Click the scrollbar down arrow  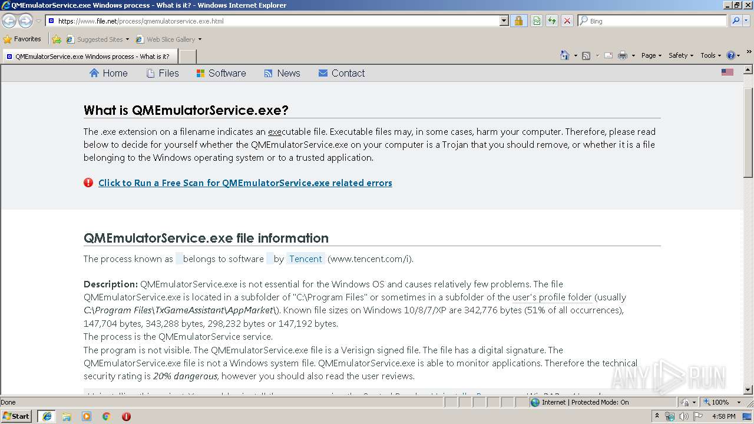coord(748,390)
